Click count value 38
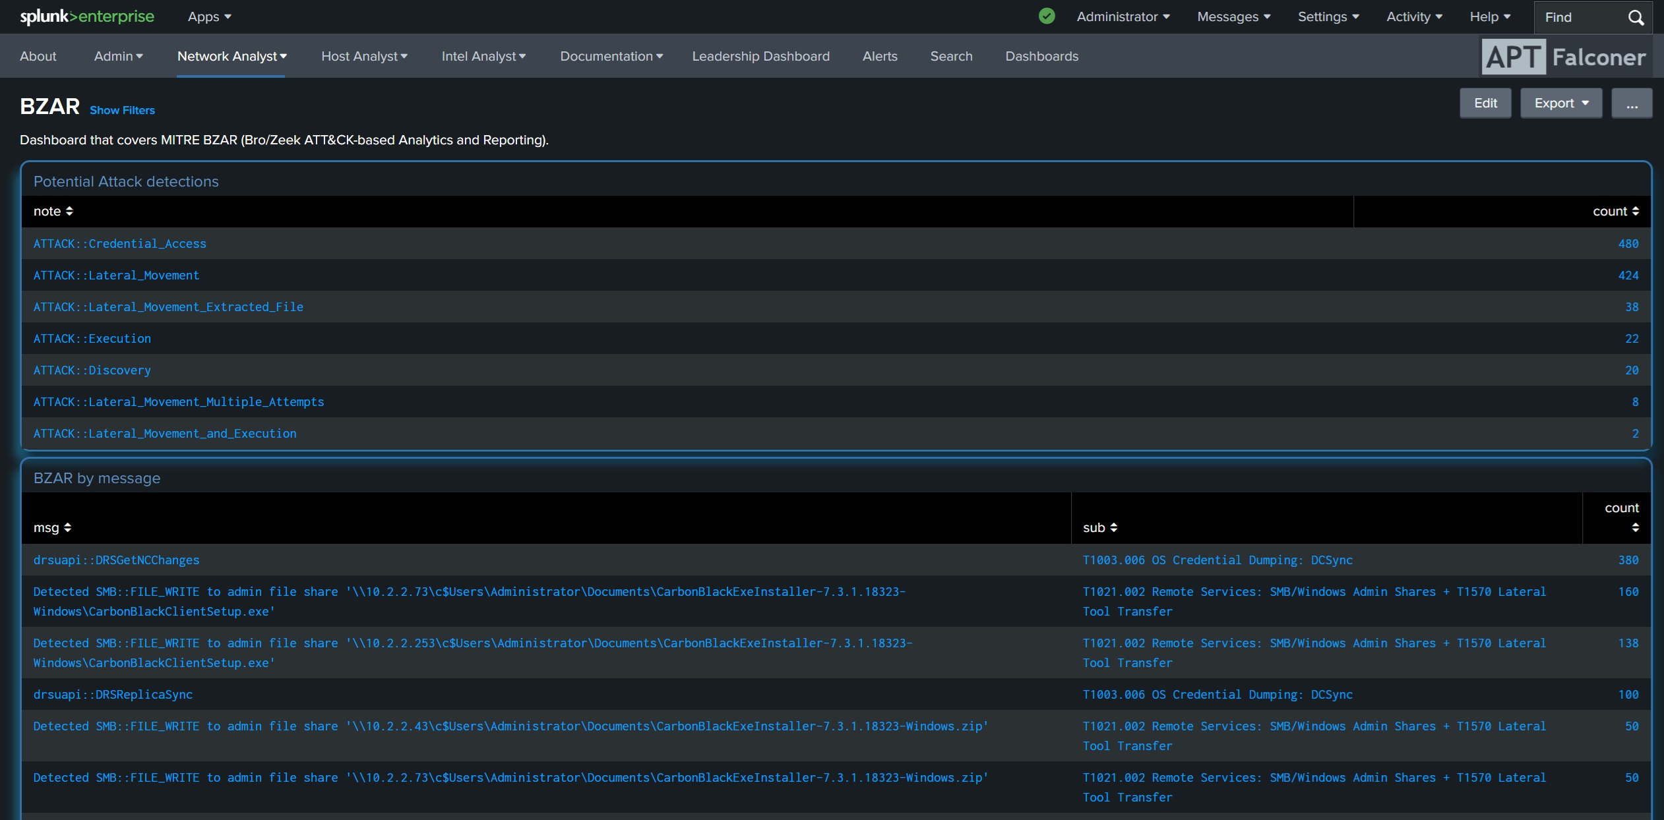This screenshot has width=1664, height=820. pos(1632,307)
